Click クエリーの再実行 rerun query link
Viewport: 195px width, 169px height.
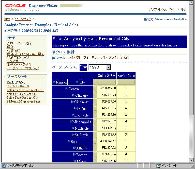[19, 43]
